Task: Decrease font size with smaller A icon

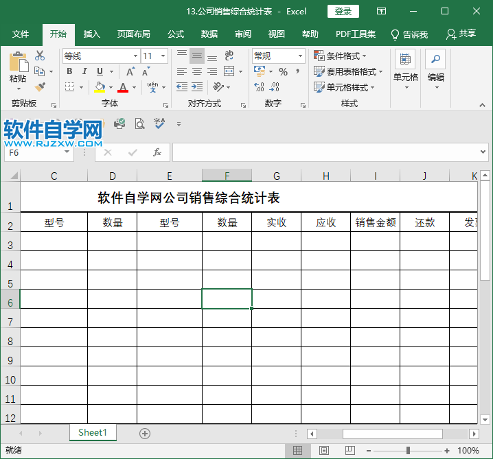Action: pos(146,71)
